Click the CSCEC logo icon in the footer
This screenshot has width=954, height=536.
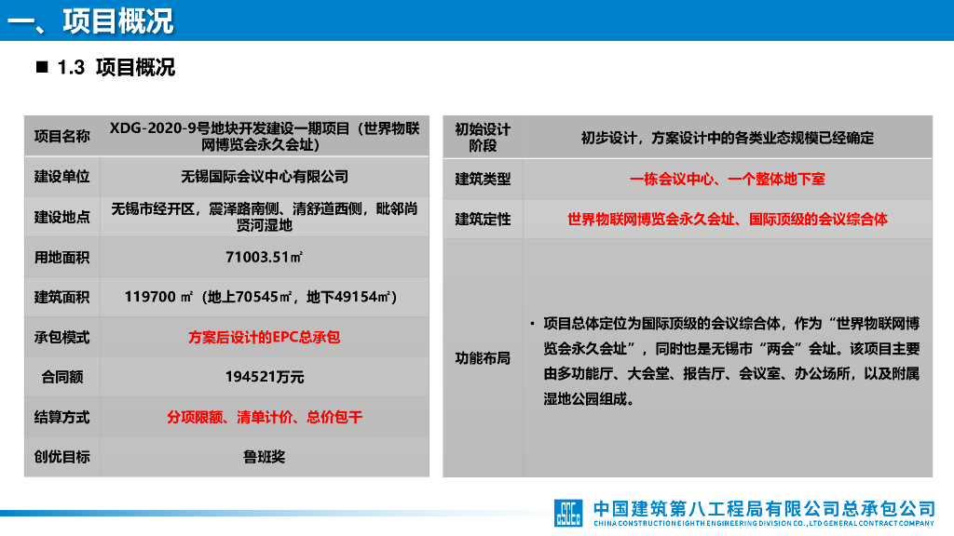pyautogui.click(x=567, y=513)
